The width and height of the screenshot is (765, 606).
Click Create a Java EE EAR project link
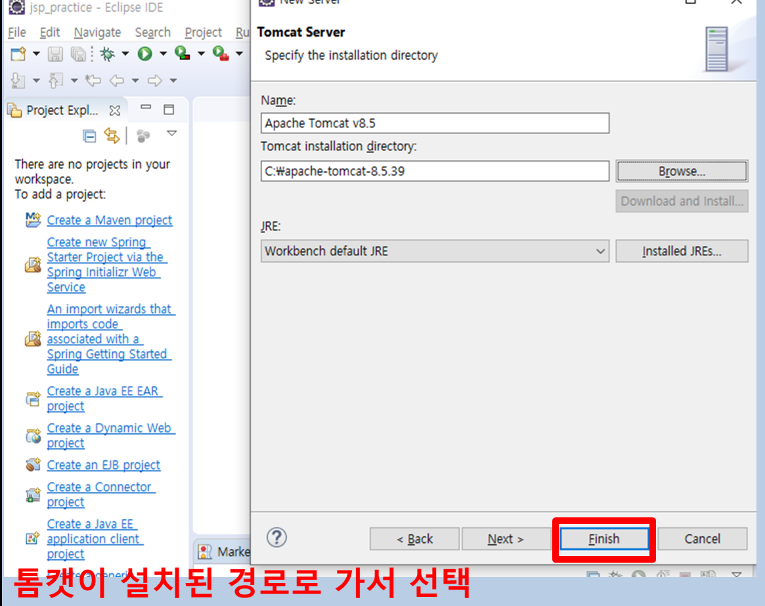point(104,399)
